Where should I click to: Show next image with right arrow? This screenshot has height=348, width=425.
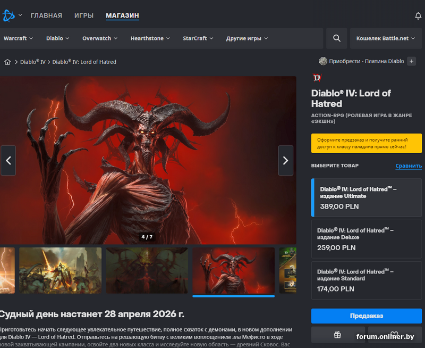pos(286,160)
